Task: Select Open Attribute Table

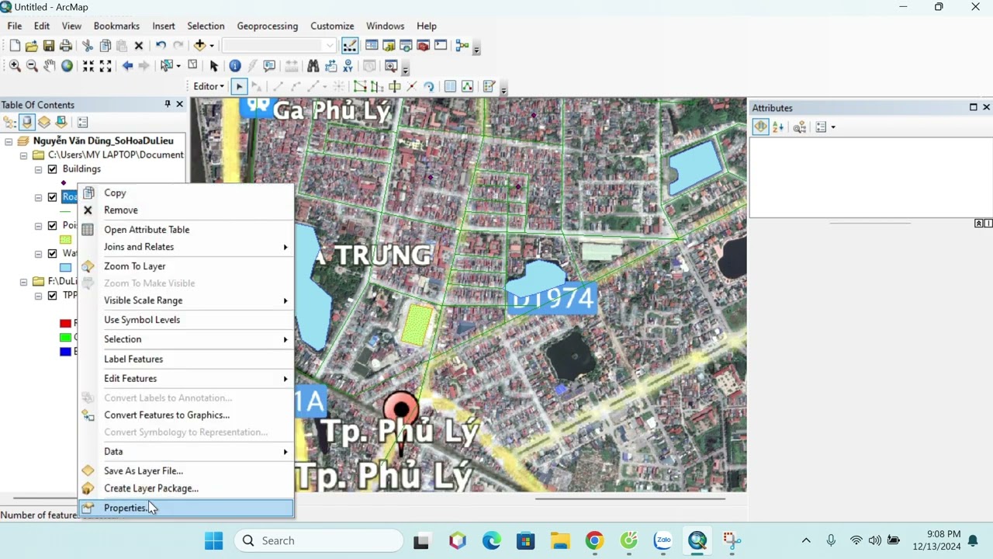Action: coord(186,230)
